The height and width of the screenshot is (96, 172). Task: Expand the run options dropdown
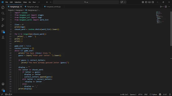[163, 7]
